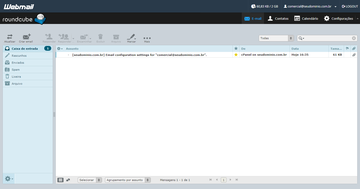Open the Enviados sent folder
360x189 pixels.
pyautogui.click(x=28, y=63)
